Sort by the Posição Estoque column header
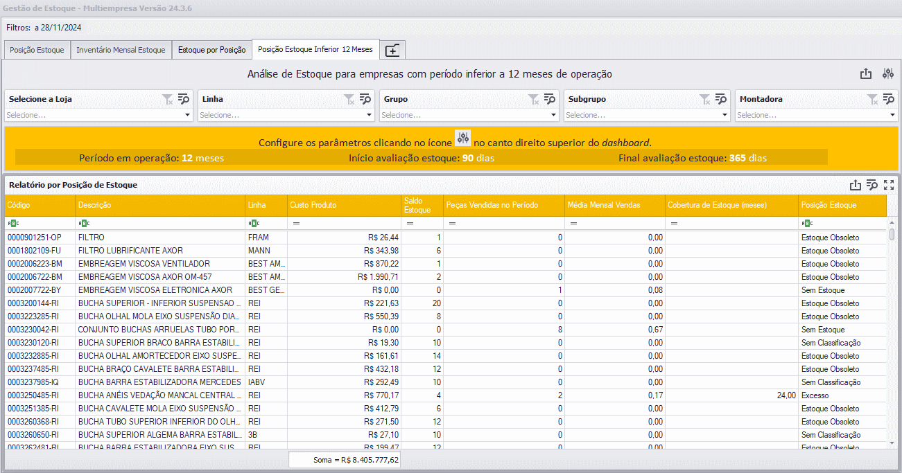 (x=842, y=206)
